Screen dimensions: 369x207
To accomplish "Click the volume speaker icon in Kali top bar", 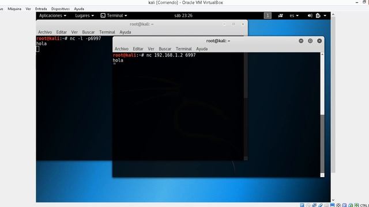I will [x=310, y=16].
